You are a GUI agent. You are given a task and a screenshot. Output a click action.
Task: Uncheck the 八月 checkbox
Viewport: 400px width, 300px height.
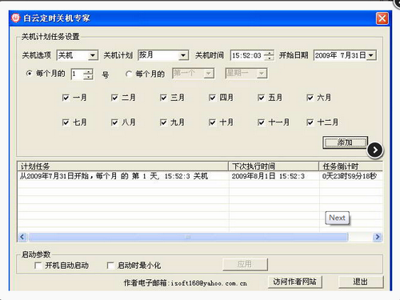[114, 122]
